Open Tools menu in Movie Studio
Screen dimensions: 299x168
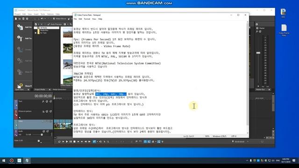click(43, 14)
